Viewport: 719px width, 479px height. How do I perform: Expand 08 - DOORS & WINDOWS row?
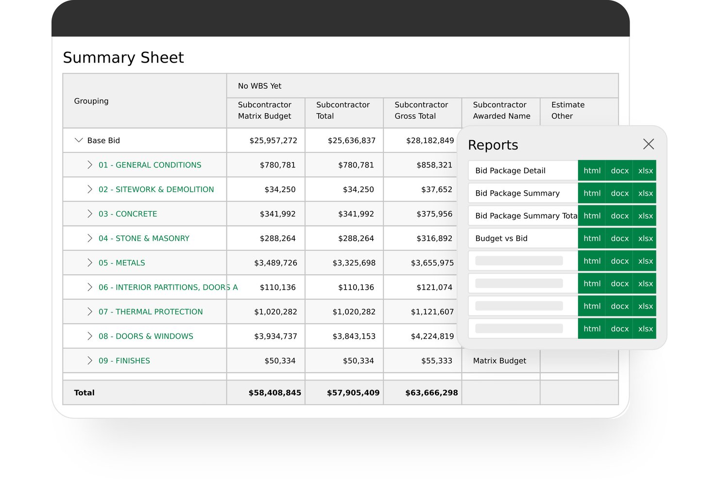pyautogui.click(x=90, y=336)
